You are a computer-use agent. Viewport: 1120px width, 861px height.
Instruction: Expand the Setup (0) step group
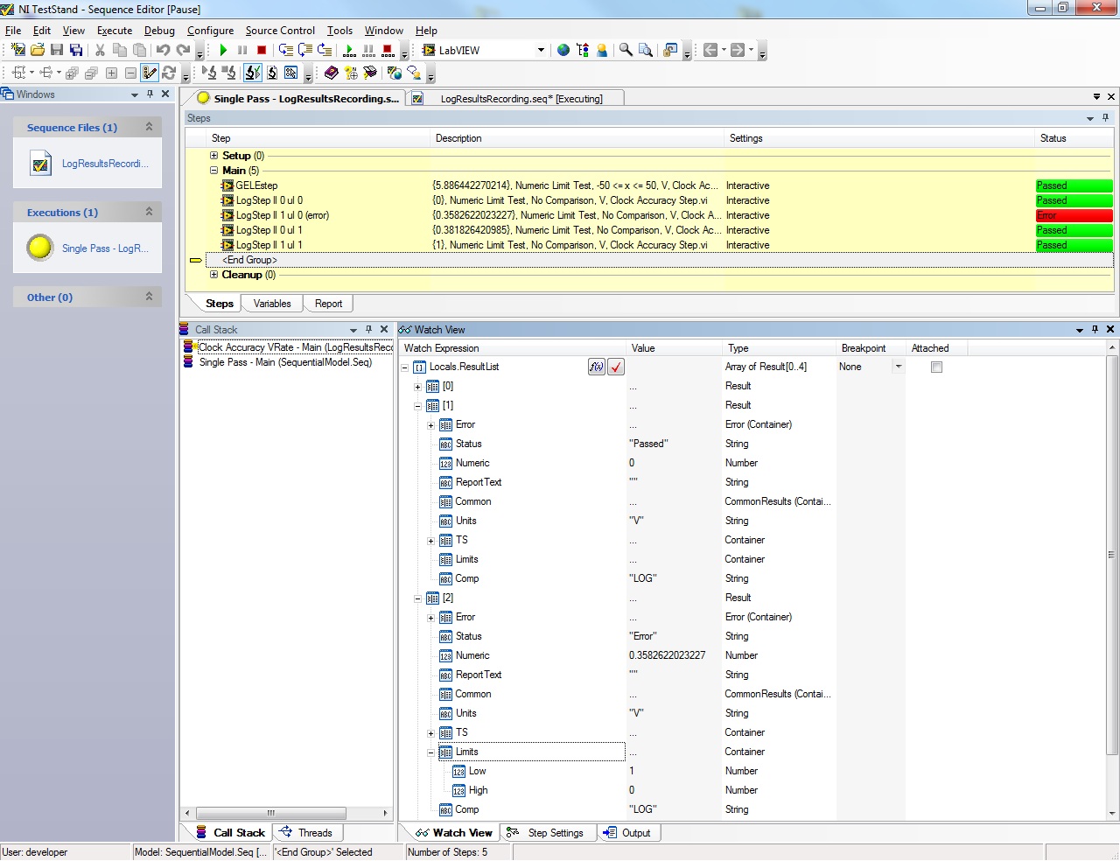[213, 156]
